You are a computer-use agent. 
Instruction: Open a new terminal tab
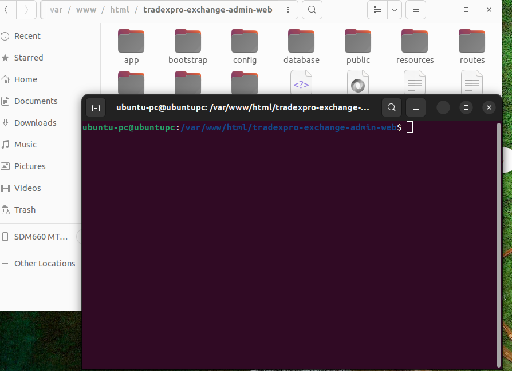96,107
